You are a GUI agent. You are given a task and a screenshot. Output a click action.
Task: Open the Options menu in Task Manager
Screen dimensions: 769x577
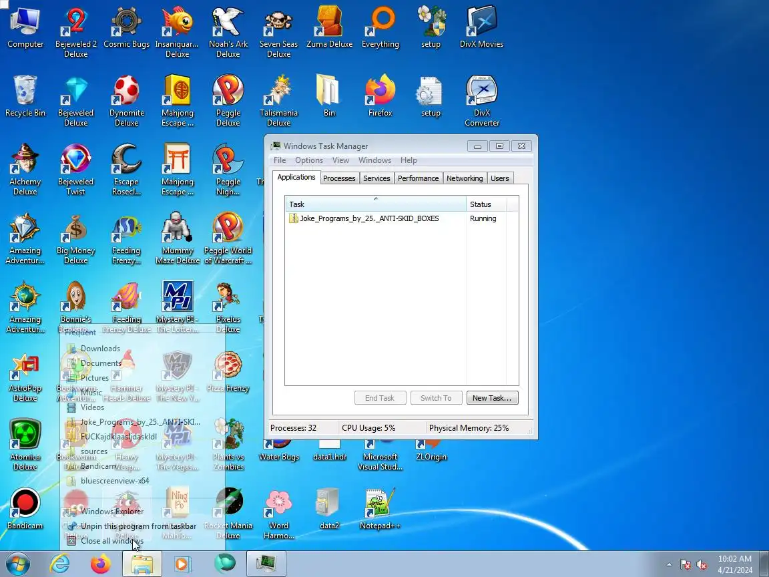point(309,160)
